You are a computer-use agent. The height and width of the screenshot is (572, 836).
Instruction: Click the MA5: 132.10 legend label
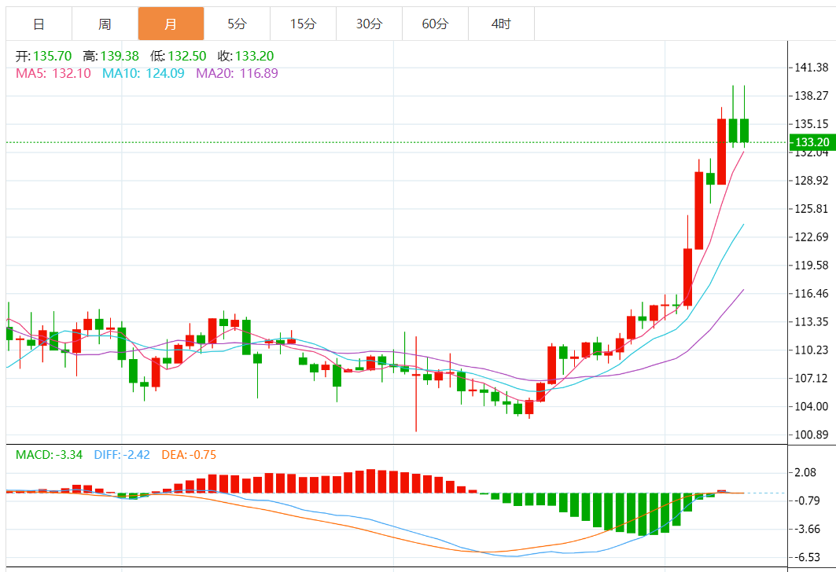[x=53, y=73]
